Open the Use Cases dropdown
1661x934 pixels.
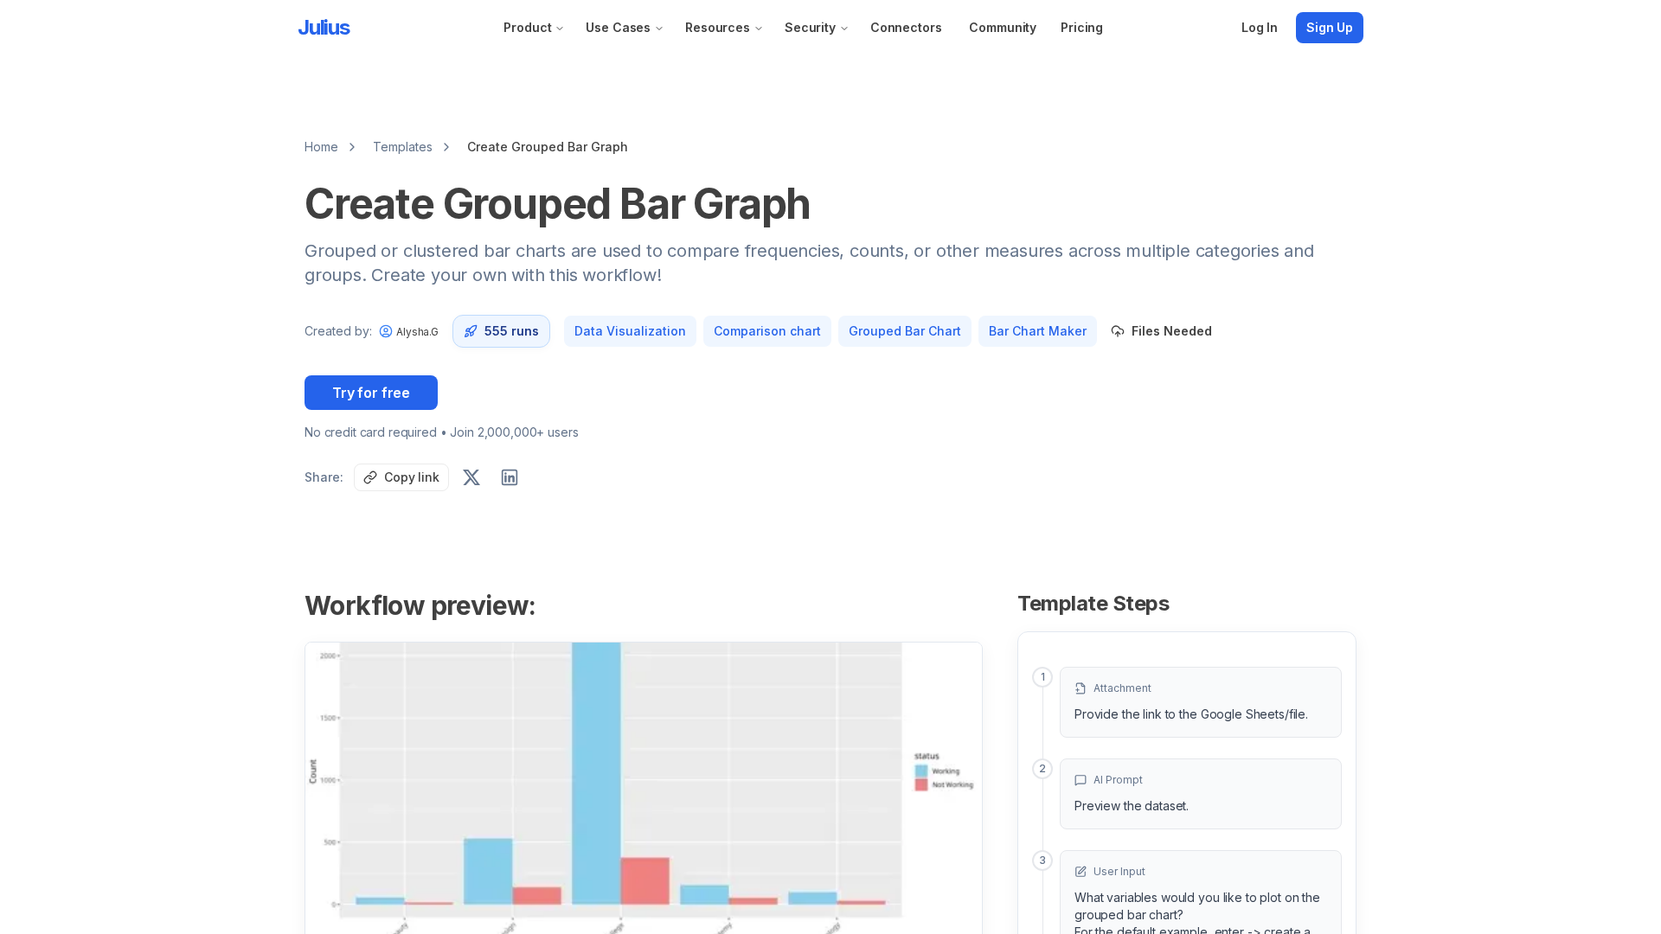coord(624,28)
